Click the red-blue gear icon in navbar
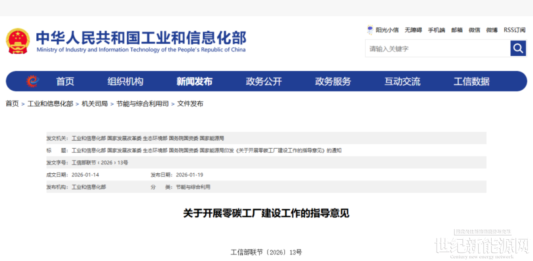Image resolution: width=533 pixels, height=261 pixels. point(32,81)
